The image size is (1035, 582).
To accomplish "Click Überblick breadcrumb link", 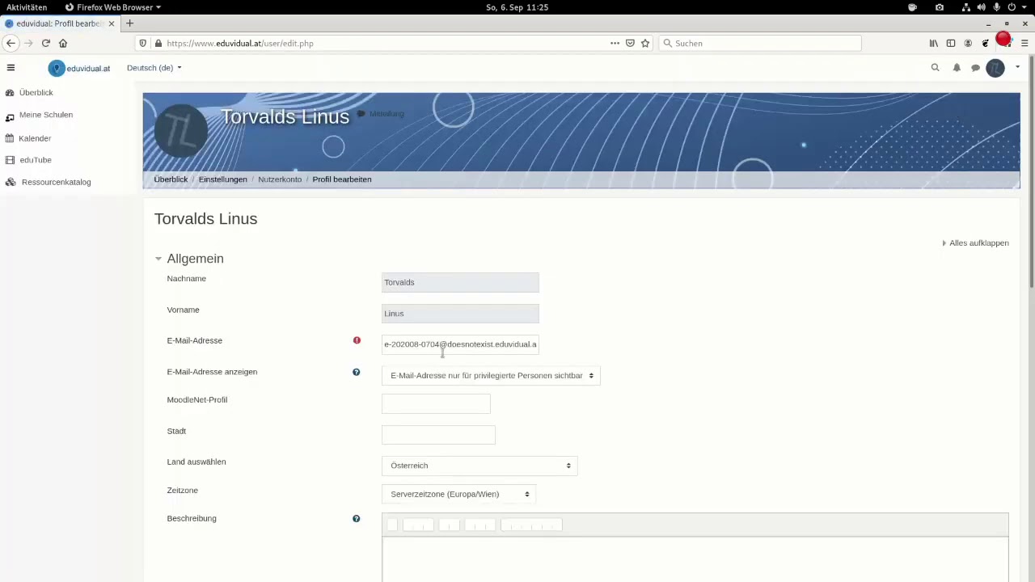I will [x=171, y=179].
